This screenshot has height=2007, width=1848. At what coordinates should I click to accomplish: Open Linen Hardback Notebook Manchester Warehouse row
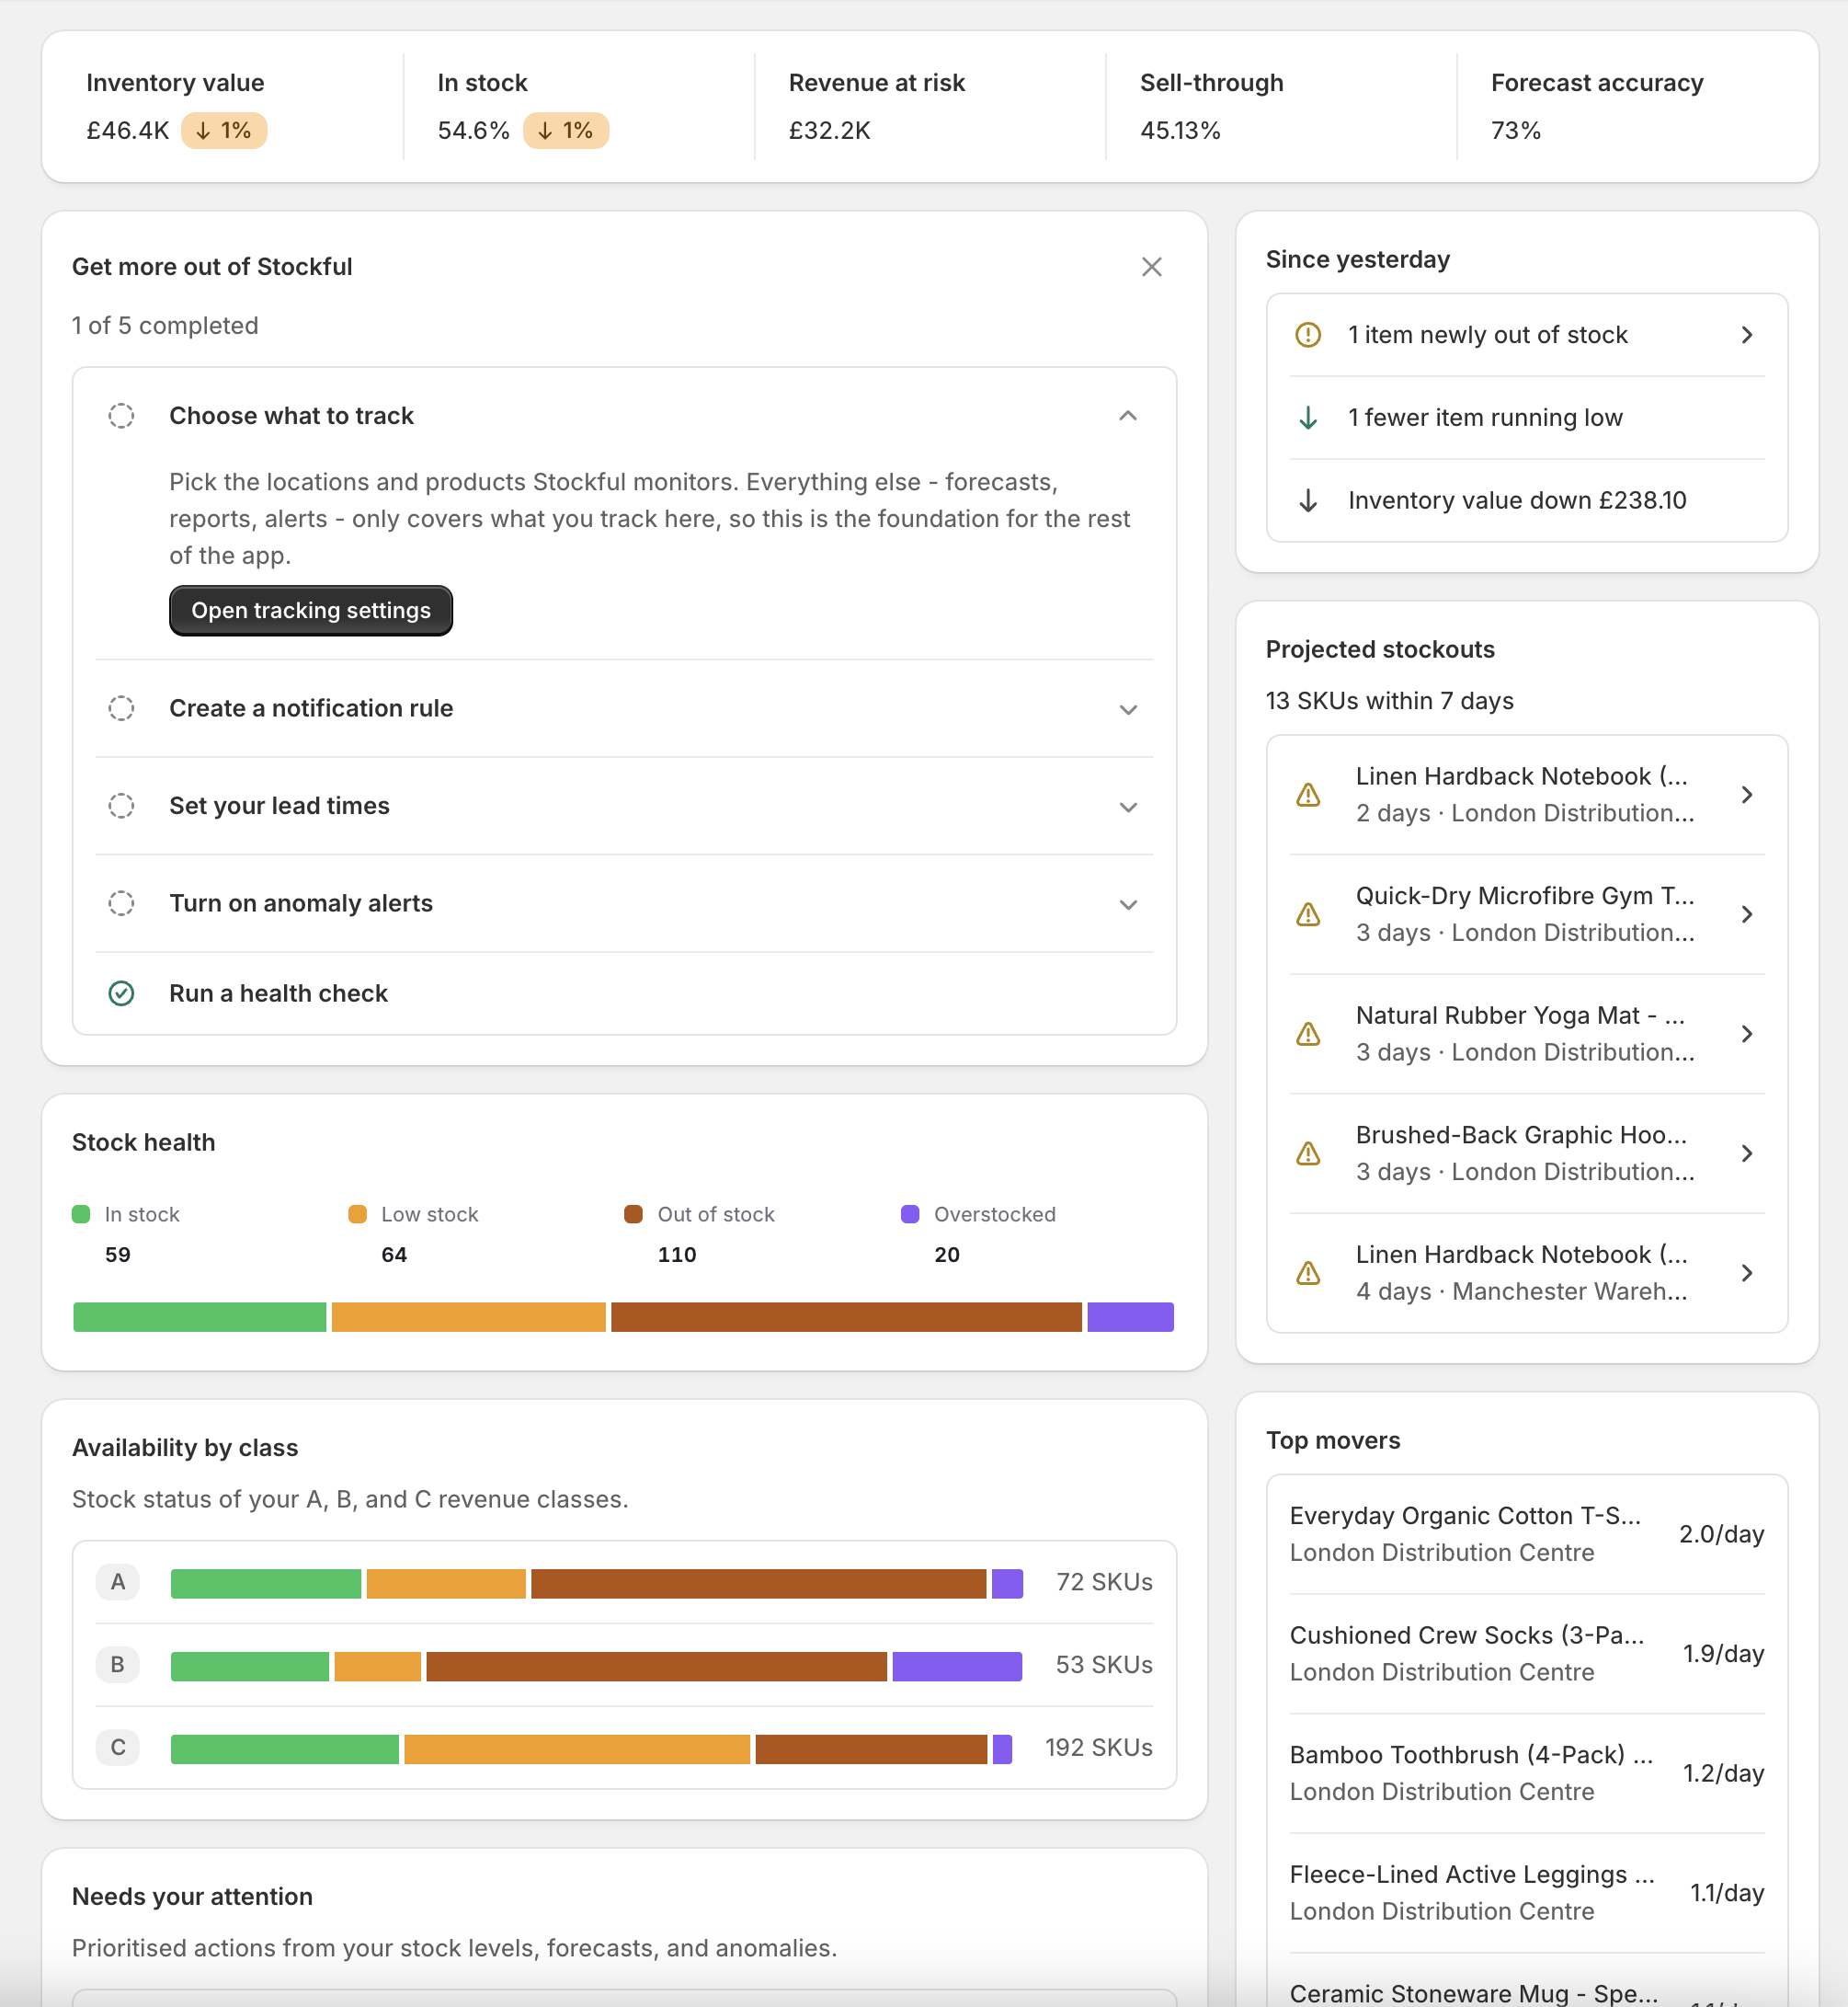coord(1526,1273)
